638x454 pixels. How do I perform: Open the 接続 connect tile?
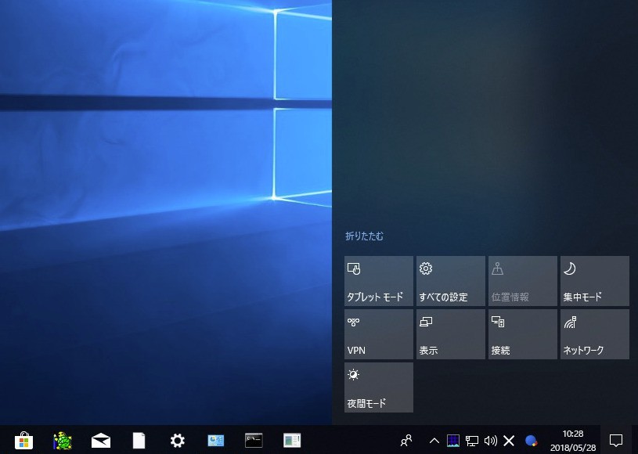(x=523, y=334)
